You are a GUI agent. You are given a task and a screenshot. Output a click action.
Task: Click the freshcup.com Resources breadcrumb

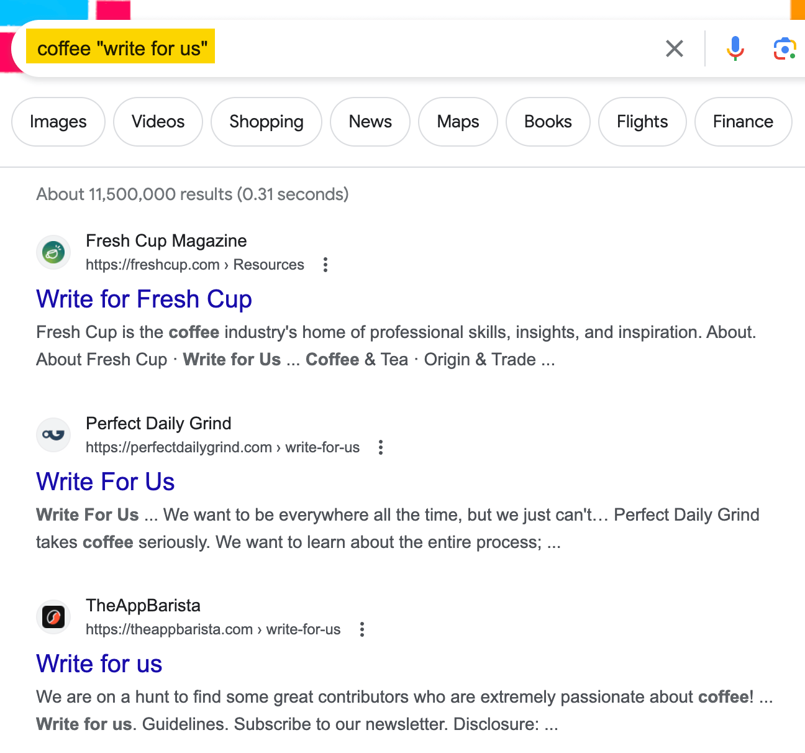click(x=268, y=265)
